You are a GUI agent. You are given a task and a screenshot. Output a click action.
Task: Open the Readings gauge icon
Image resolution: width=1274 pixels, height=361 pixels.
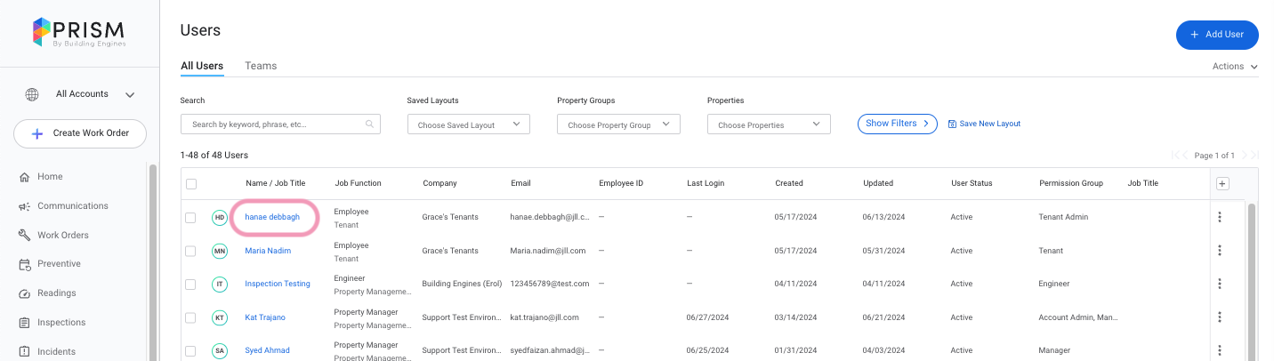coord(25,293)
